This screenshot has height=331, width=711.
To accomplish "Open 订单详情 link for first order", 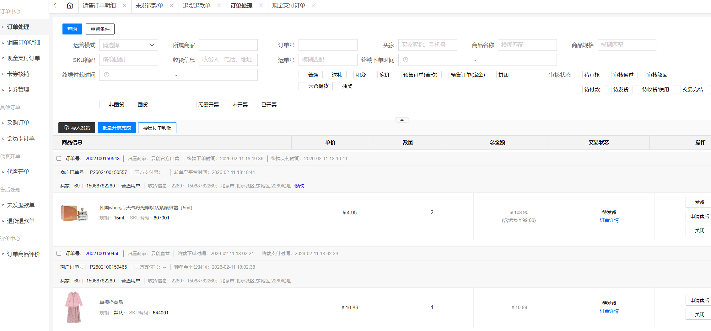I will pyautogui.click(x=609, y=220).
